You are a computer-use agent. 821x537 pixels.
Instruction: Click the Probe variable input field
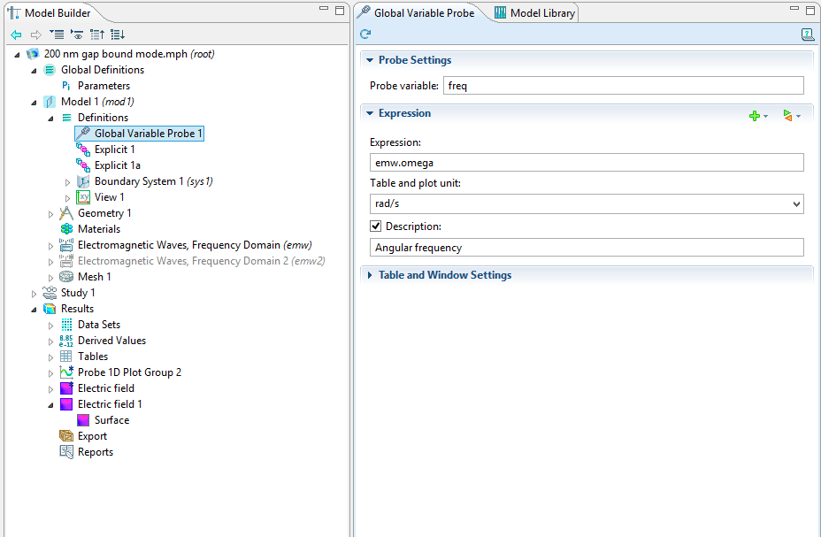point(623,86)
